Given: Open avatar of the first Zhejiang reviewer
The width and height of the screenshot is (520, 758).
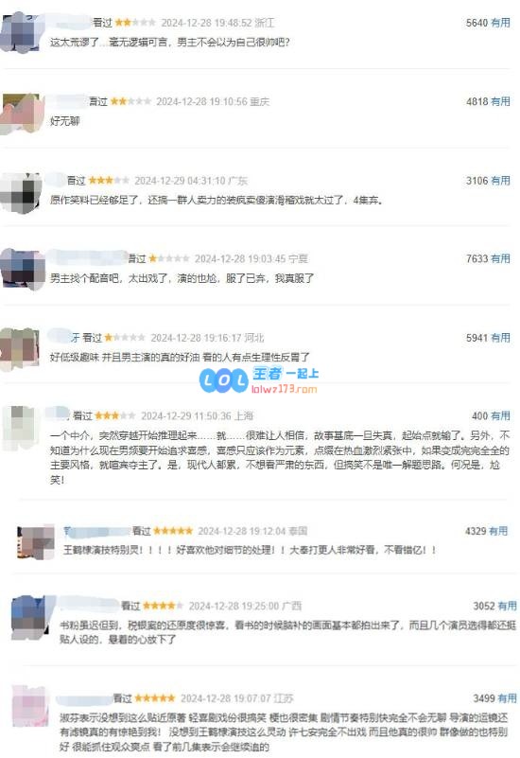Looking at the screenshot, I should tap(21, 33).
